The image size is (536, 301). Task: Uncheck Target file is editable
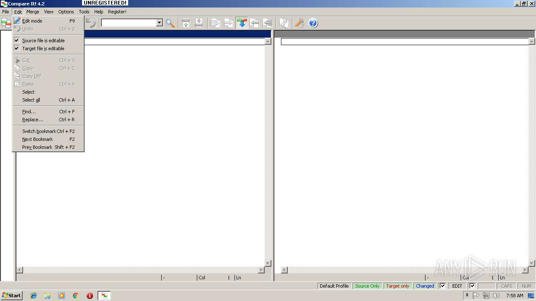click(48, 48)
